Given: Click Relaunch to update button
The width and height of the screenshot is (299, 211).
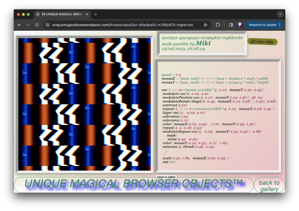Looking at the screenshot, I should [x=261, y=25].
